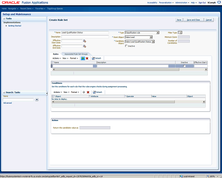222x178 pixels.
Task: Open the Type dropdown
Action: [158, 33]
